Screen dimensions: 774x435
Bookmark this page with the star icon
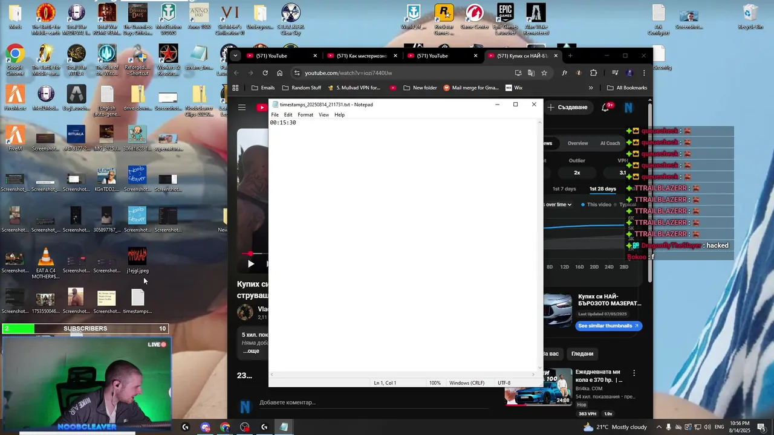pos(544,73)
